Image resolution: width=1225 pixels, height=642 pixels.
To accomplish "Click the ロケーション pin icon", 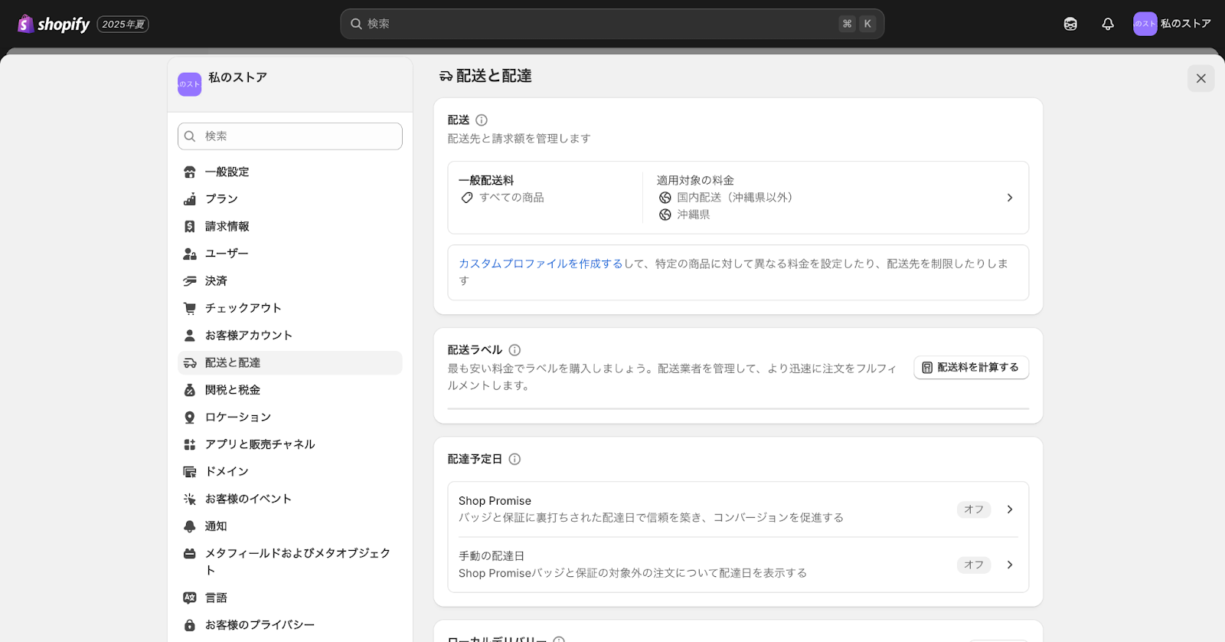I will (190, 418).
